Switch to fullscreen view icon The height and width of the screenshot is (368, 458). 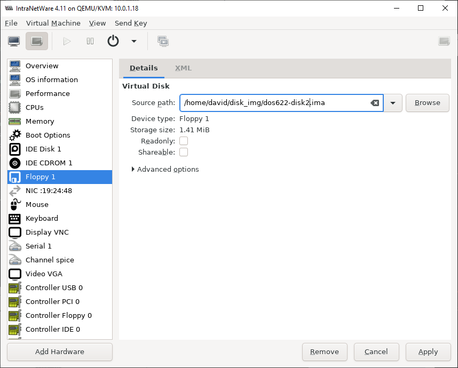coord(444,41)
